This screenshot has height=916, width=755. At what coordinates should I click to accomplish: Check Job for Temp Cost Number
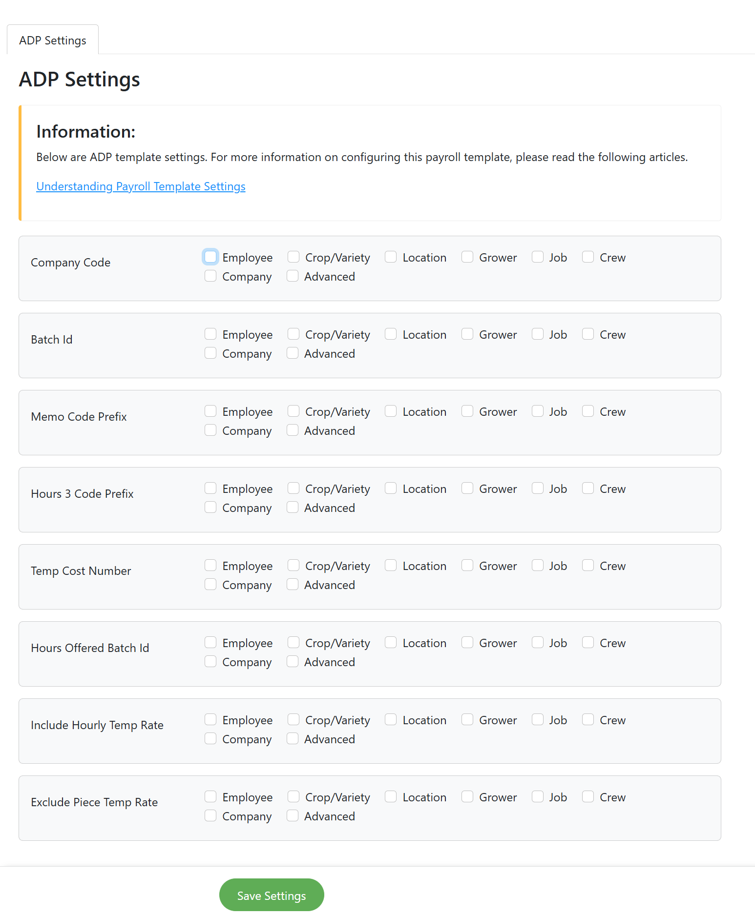pos(538,565)
